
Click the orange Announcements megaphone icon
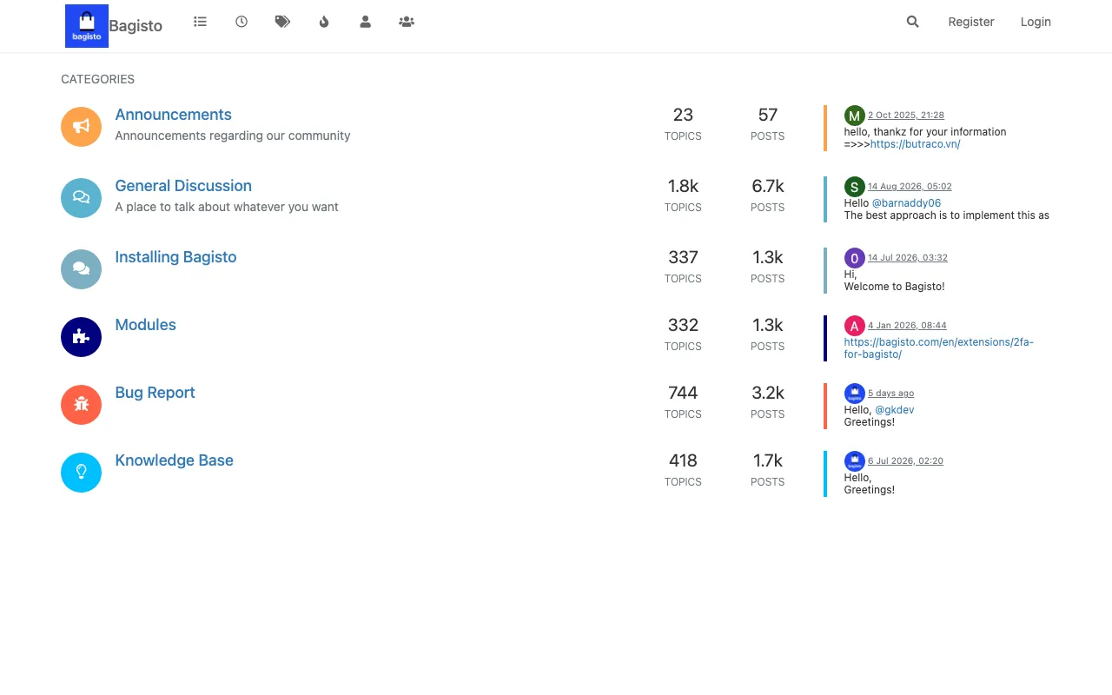tap(81, 126)
